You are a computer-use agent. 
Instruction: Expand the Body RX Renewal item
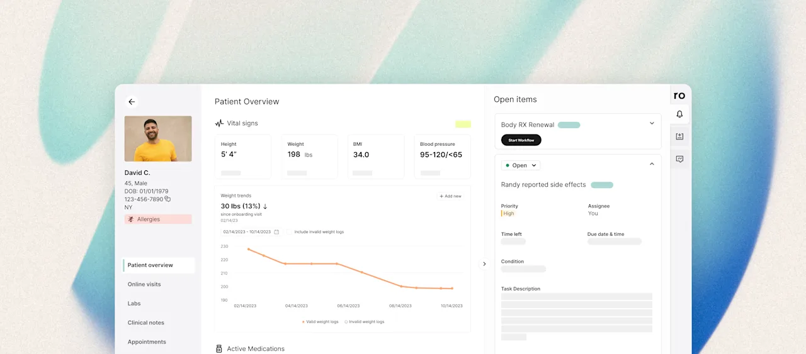coord(652,123)
